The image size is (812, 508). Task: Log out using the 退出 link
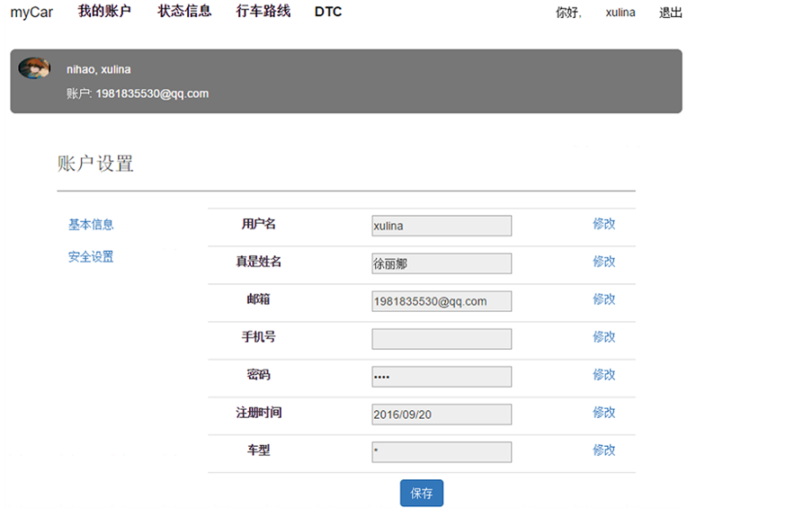point(671,13)
